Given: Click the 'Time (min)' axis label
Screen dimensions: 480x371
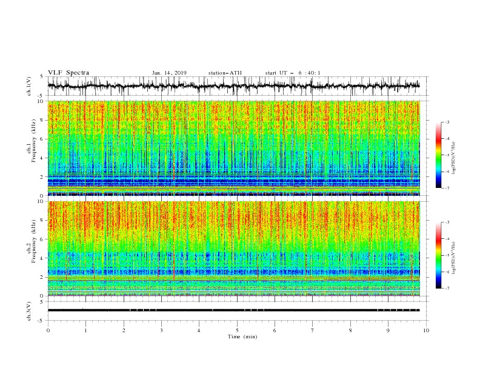Looking at the screenshot, I should click(242, 336).
